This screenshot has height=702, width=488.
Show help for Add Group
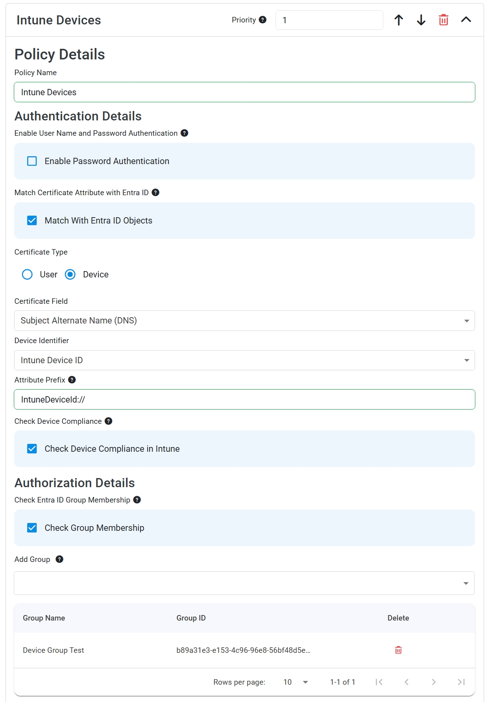pos(59,559)
